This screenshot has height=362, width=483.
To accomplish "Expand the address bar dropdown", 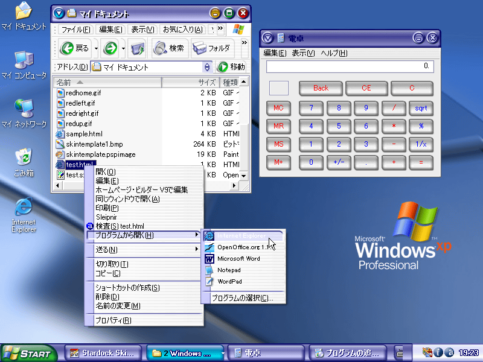I will (x=207, y=67).
